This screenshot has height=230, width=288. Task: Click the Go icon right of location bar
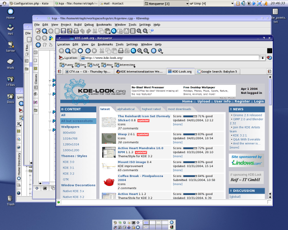tap(269, 58)
